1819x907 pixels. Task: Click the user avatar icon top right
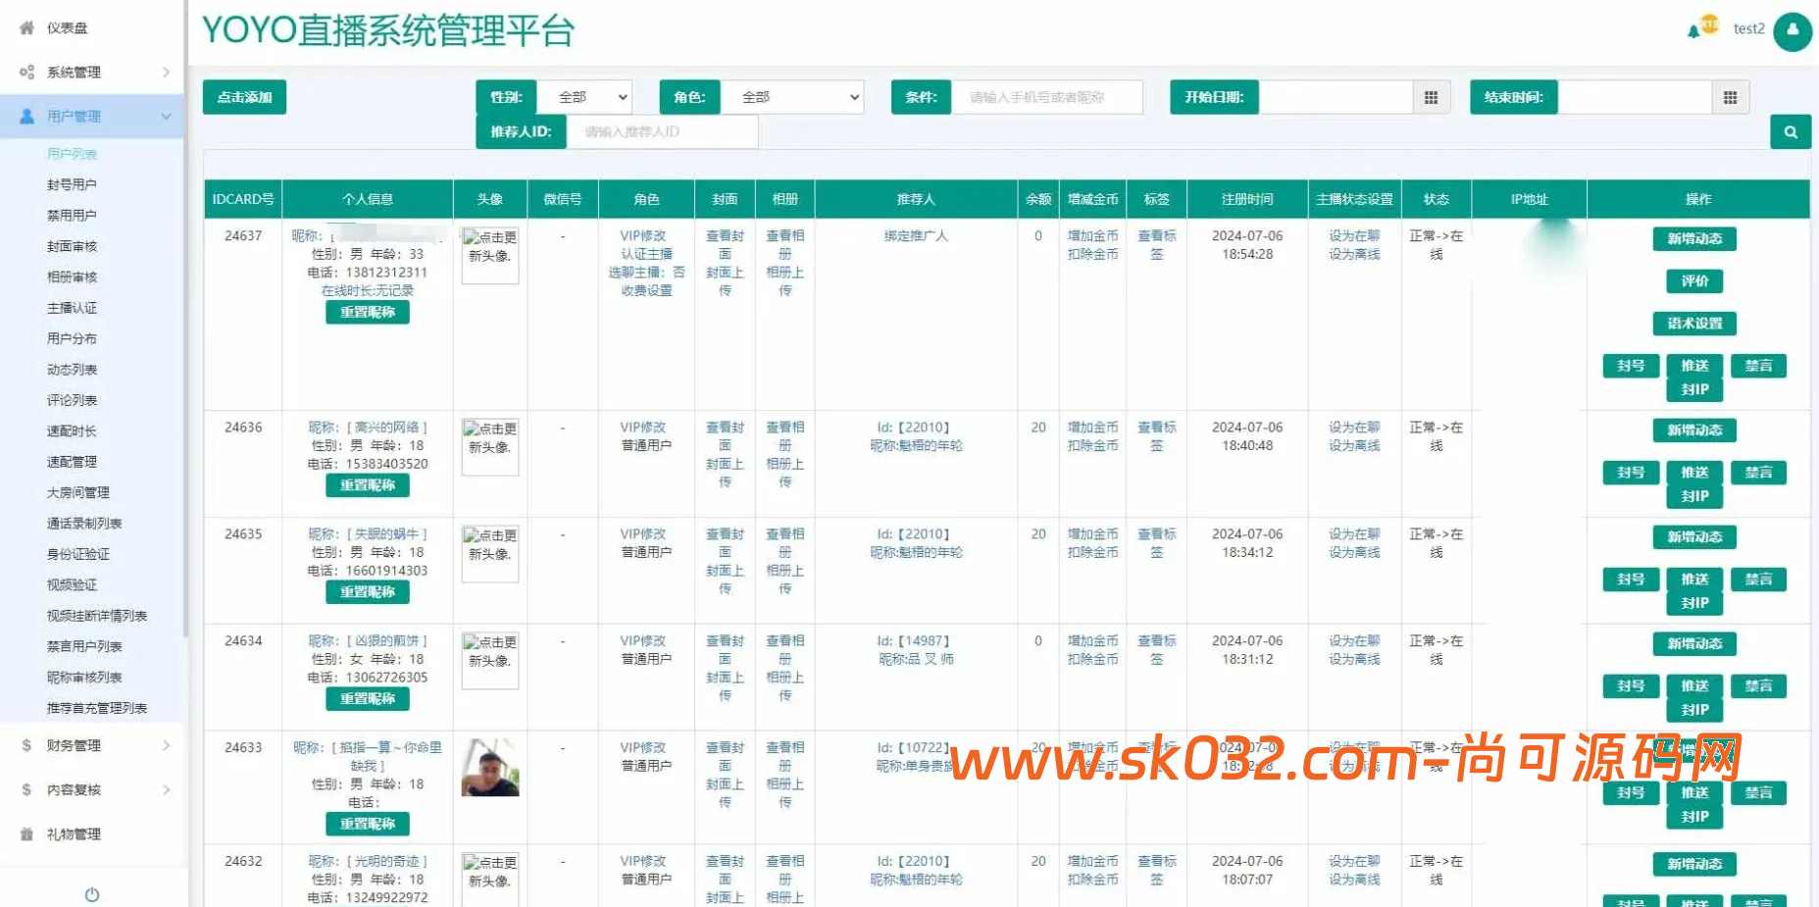point(1794,30)
